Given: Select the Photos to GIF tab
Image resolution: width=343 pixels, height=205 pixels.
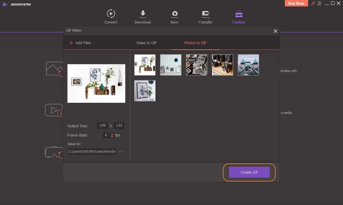Looking at the screenshot, I should pos(195,43).
